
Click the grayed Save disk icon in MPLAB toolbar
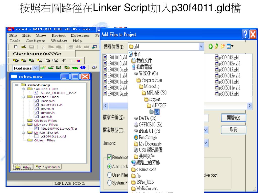tap(32, 47)
